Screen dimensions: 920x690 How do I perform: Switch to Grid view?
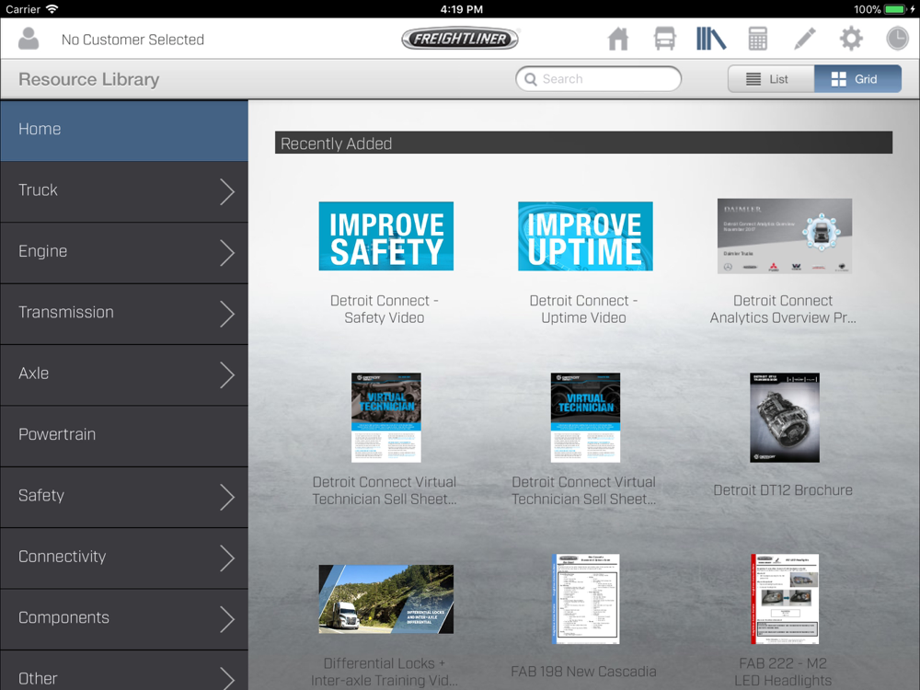click(x=857, y=79)
